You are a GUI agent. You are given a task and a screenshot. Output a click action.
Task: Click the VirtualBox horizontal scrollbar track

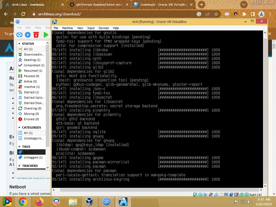[x=157, y=190]
